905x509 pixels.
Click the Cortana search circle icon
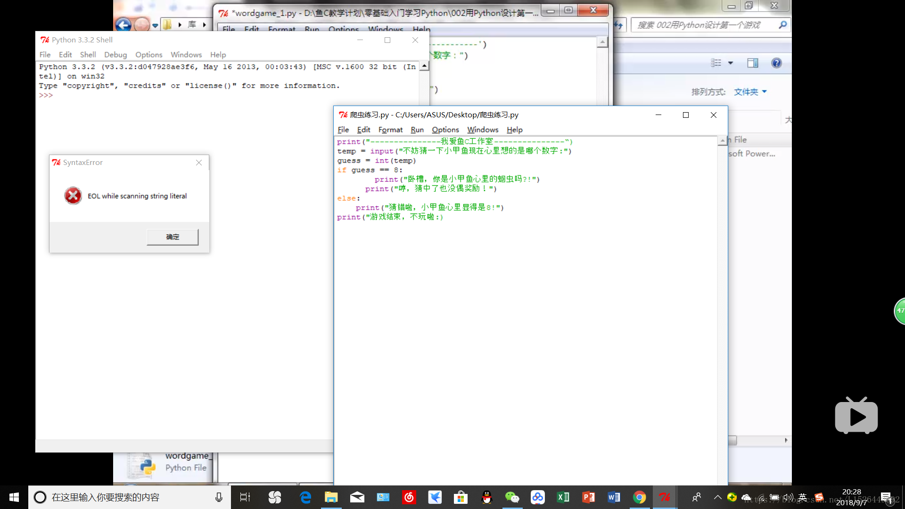point(40,497)
